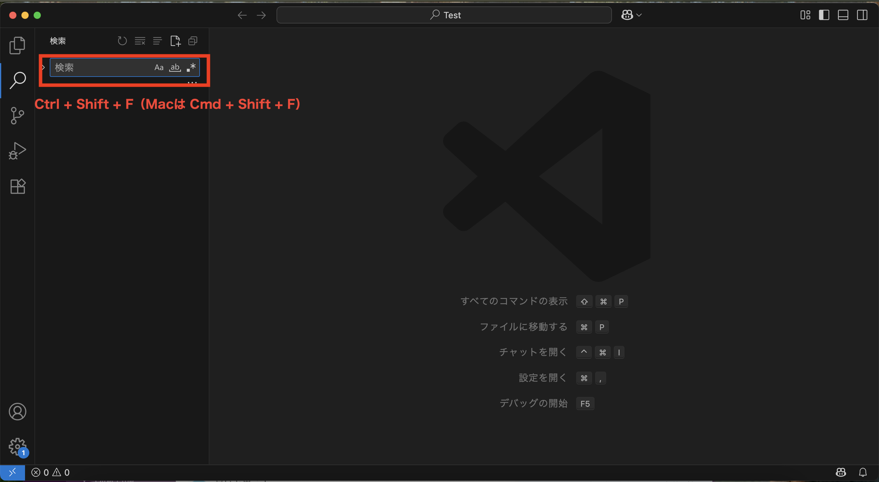Toggle search details with ellipsis
Screen dimensions: 879x482
[x=192, y=83]
